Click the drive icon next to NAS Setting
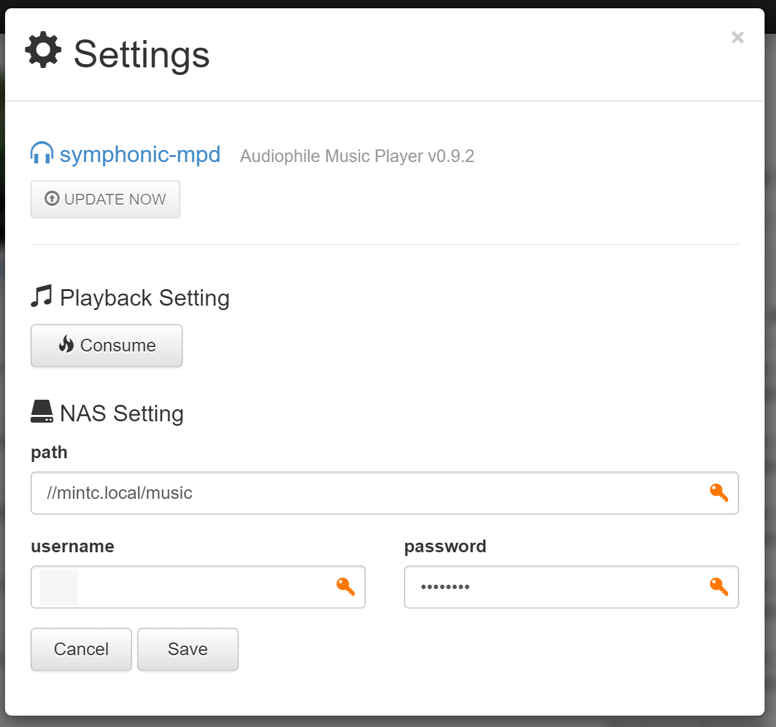Image resolution: width=776 pixels, height=727 pixels. tap(42, 412)
